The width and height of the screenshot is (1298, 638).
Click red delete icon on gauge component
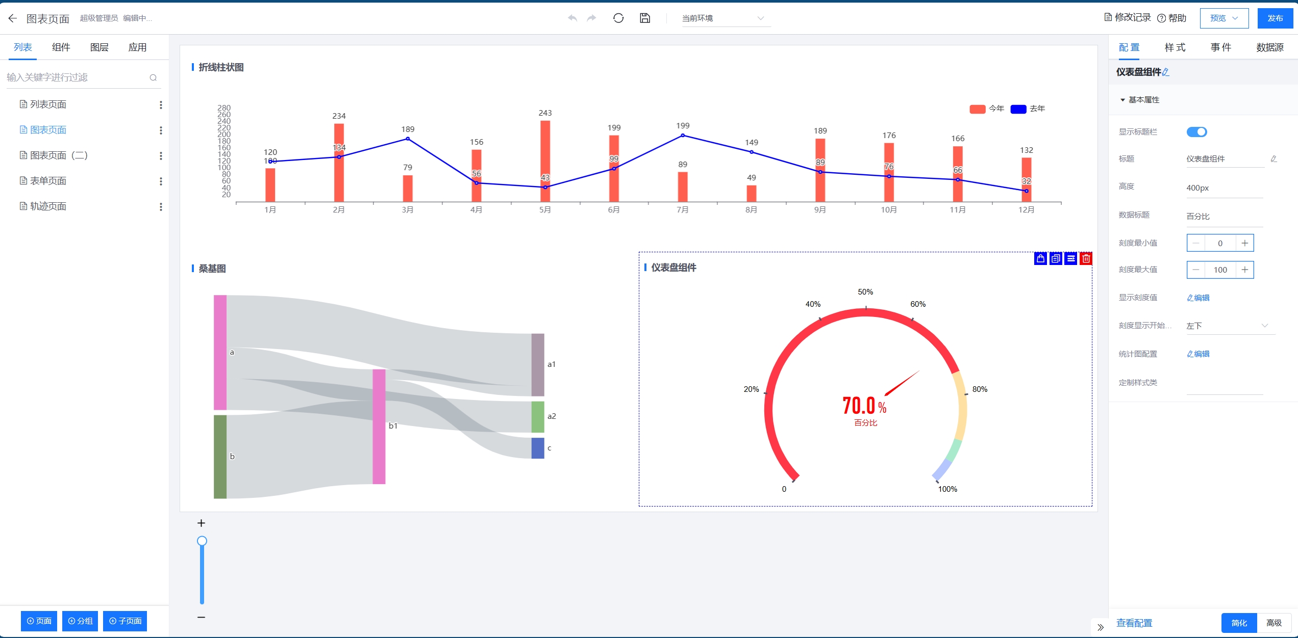1086,259
